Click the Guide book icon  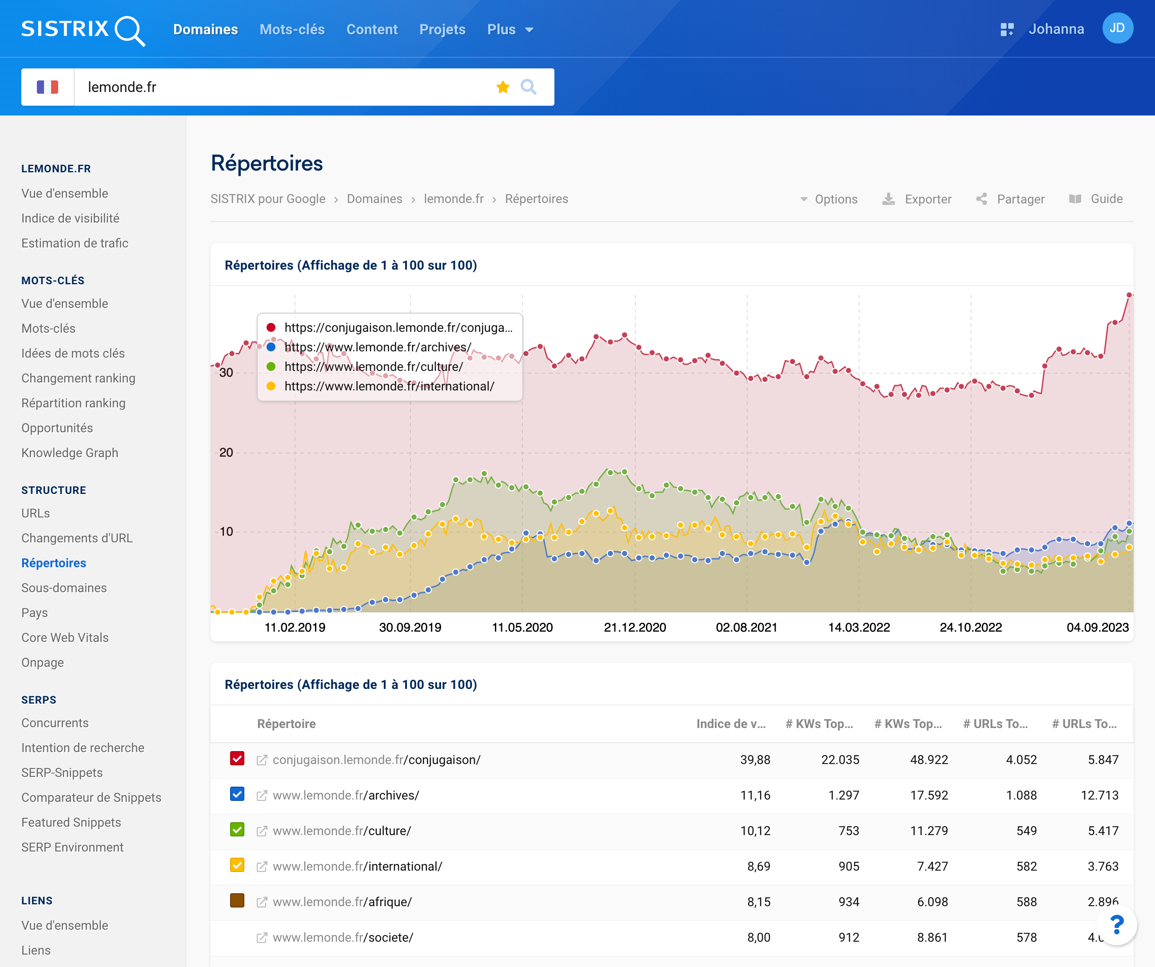[1075, 199]
